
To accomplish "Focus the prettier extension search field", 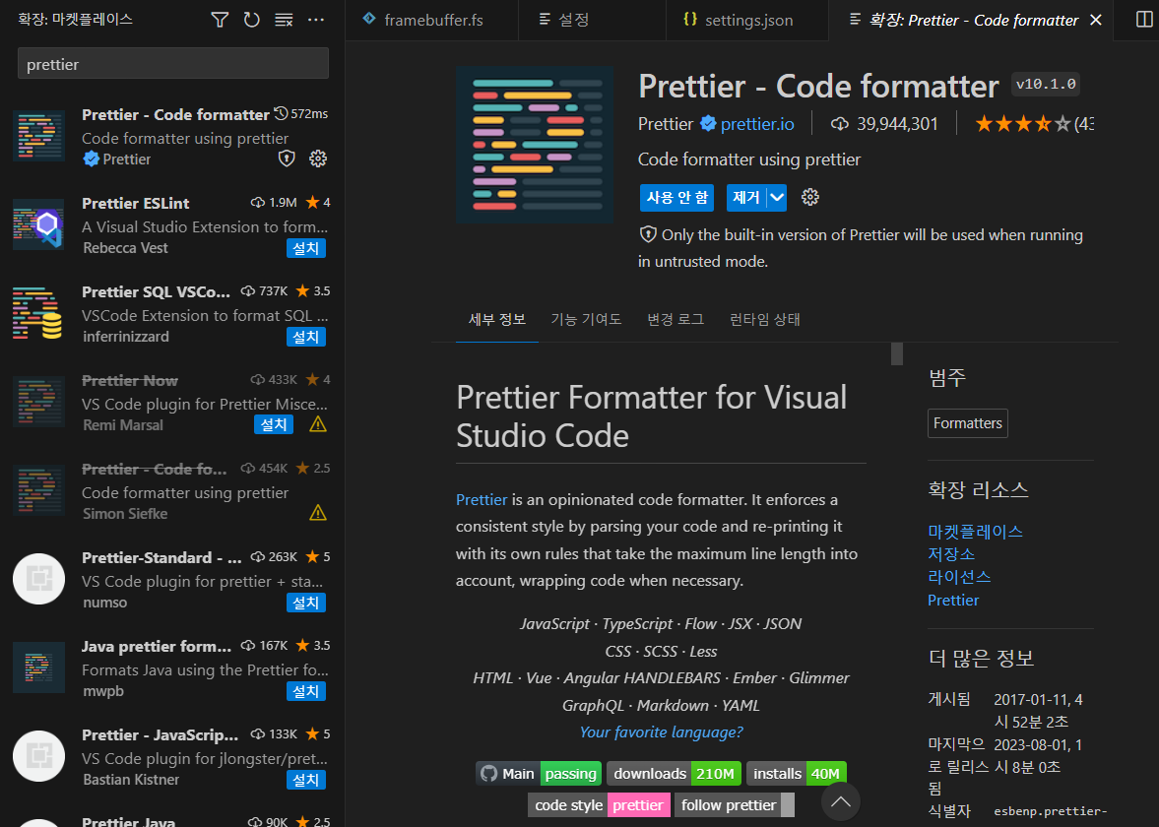I will pyautogui.click(x=173, y=64).
